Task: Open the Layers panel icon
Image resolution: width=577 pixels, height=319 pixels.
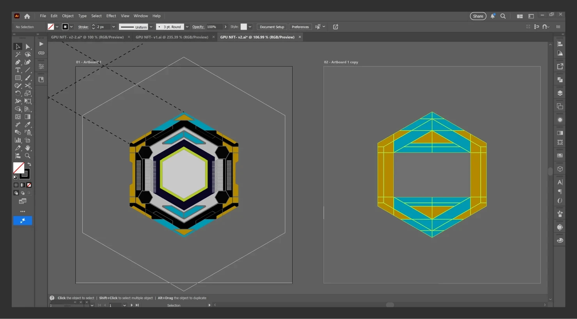Action: pyautogui.click(x=560, y=93)
